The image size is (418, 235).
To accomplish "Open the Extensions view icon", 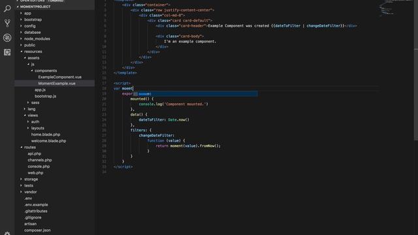I will coord(7,52).
